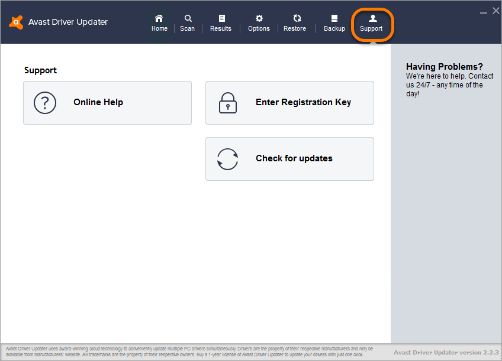Click the padlock registration icon
Image resolution: width=502 pixels, height=361 pixels.
[x=228, y=103]
